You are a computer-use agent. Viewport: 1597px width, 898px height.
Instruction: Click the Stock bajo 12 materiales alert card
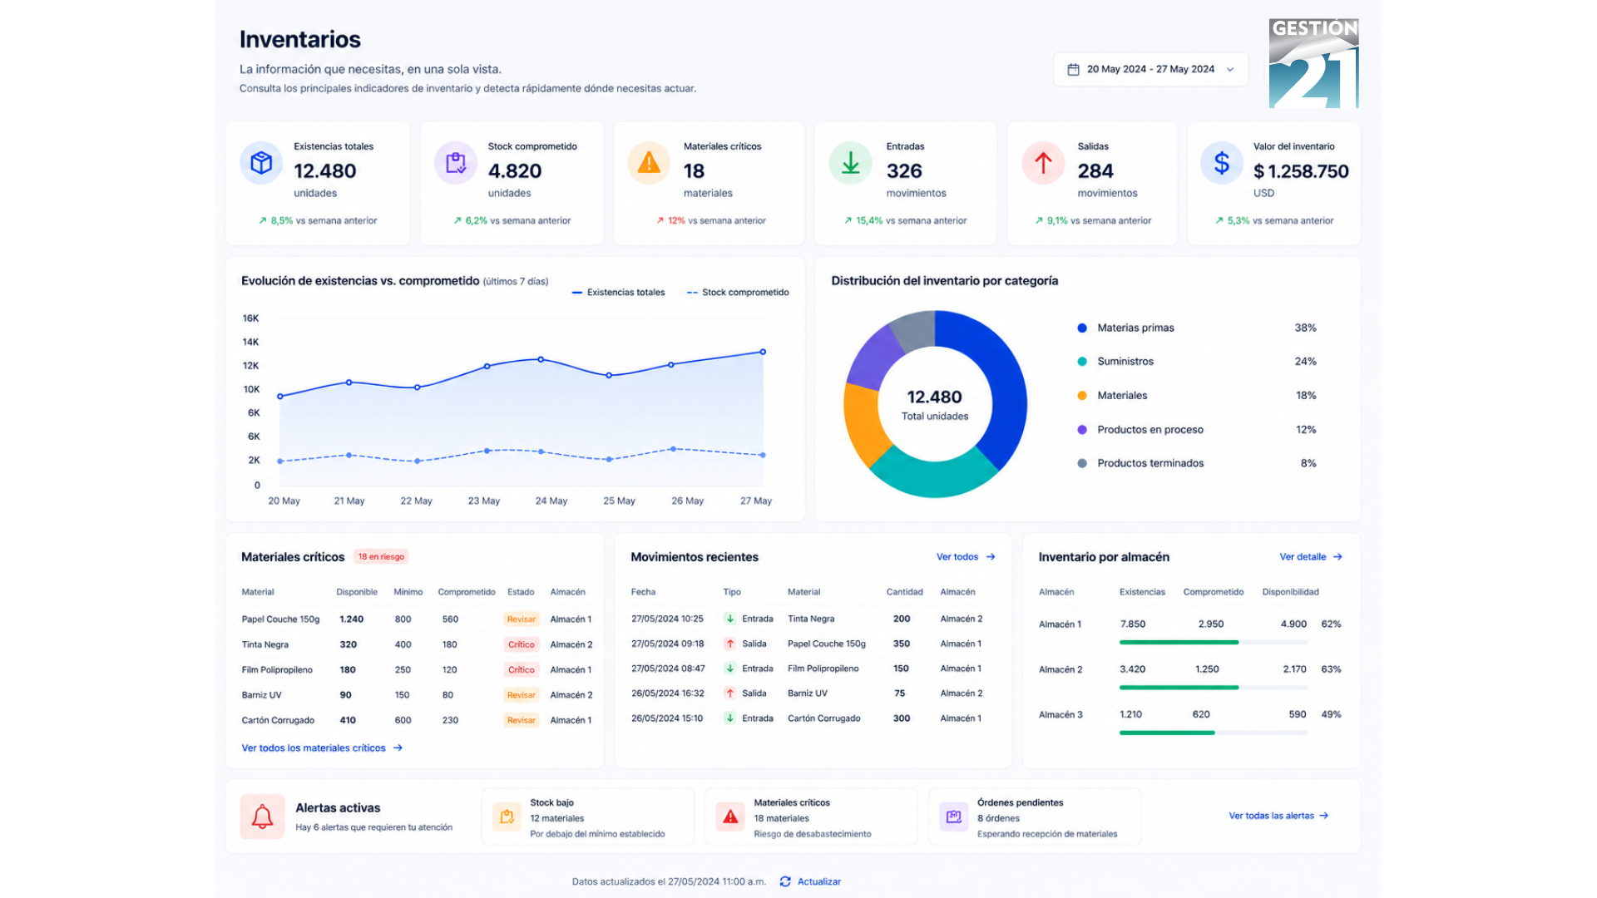[588, 817]
